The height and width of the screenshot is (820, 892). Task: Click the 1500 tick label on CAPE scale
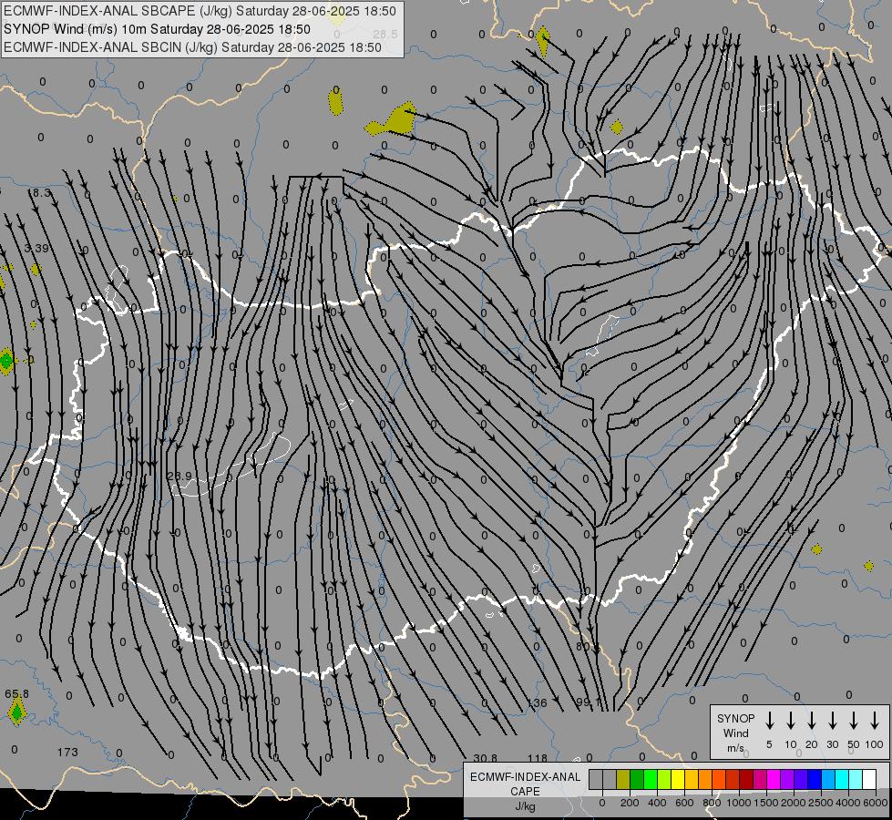(765, 803)
